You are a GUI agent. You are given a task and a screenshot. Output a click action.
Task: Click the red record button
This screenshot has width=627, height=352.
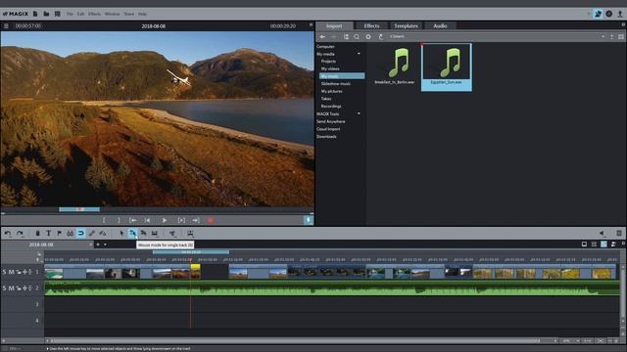(211, 220)
